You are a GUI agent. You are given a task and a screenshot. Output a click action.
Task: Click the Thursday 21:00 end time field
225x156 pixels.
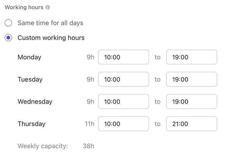coord(191,124)
